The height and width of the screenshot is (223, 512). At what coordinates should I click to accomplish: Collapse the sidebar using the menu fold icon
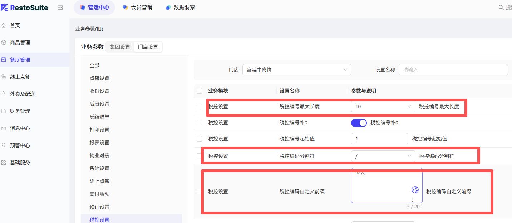60,8
